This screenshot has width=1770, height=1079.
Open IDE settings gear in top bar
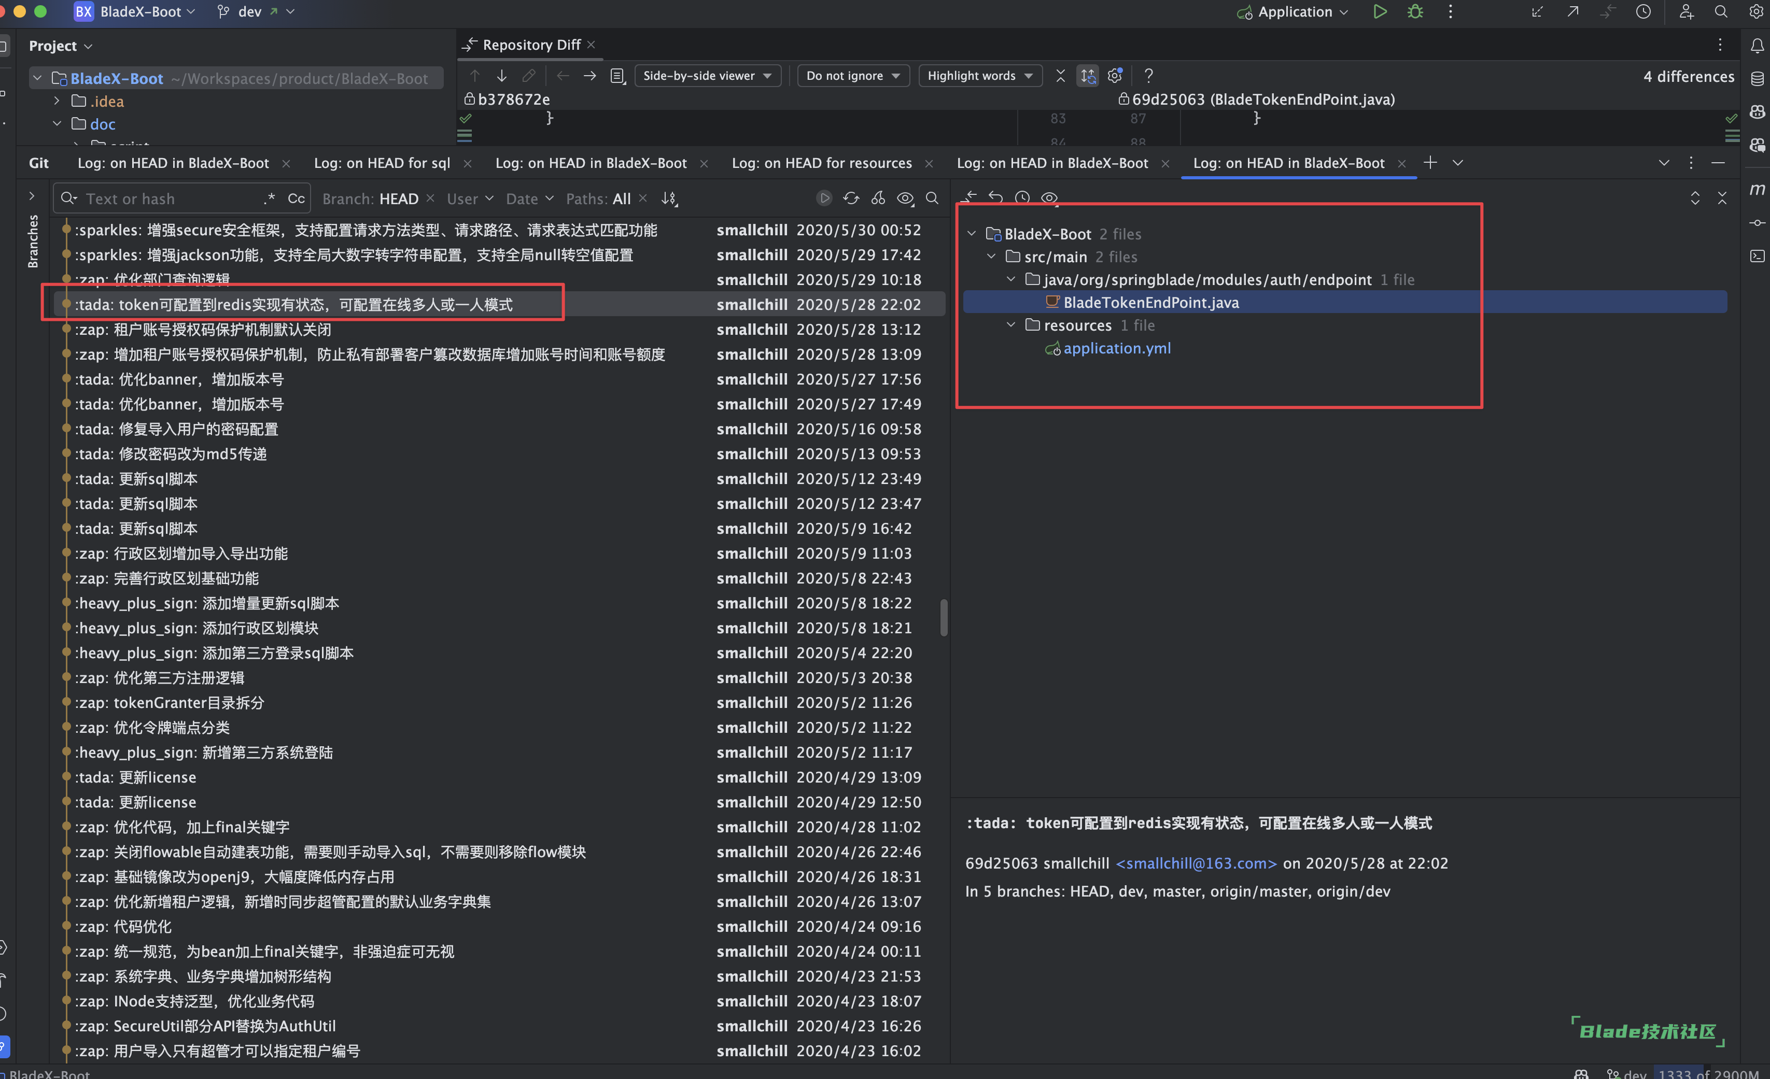(1755, 11)
